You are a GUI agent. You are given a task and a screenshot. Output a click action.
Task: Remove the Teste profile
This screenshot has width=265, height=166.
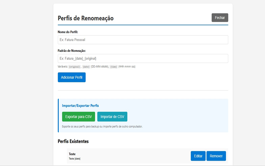[216, 156]
